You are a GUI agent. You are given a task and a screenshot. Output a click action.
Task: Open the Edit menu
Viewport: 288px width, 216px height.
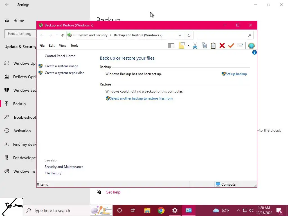(52, 46)
